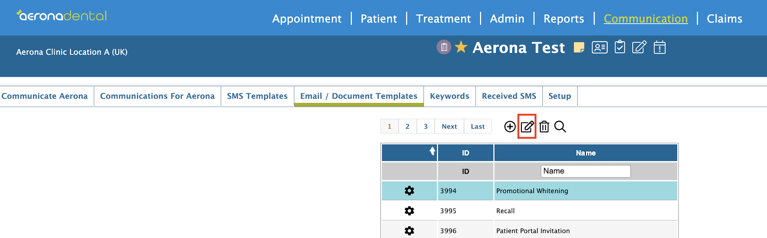
Task: Switch to SMS Templates tab
Action: click(257, 96)
